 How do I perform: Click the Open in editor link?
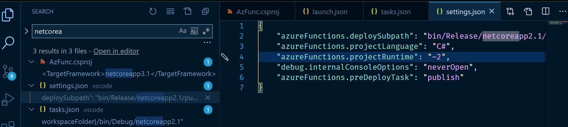tap(116, 51)
